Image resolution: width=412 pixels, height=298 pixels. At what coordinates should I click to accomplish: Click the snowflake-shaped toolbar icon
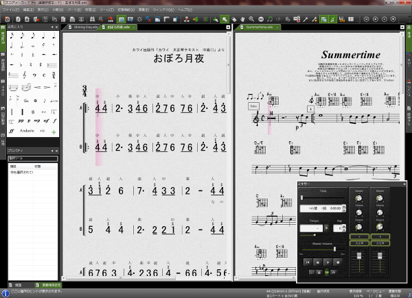tap(139, 19)
